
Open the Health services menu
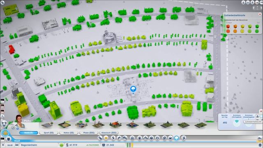pos(151,138)
